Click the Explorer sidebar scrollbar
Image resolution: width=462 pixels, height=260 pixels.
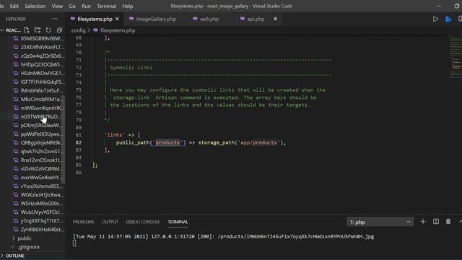point(64,139)
